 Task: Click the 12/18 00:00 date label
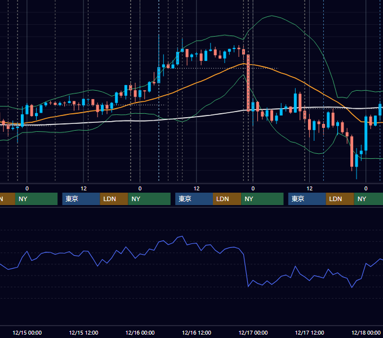366,332
